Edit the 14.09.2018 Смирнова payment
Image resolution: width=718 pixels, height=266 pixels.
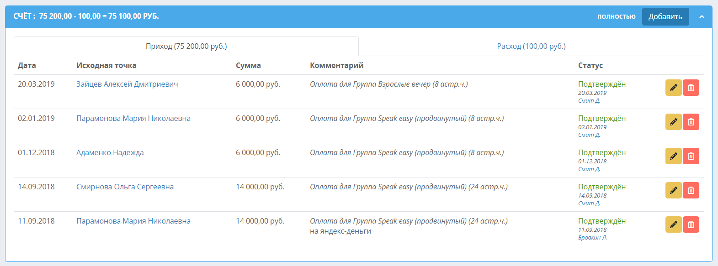673,190
